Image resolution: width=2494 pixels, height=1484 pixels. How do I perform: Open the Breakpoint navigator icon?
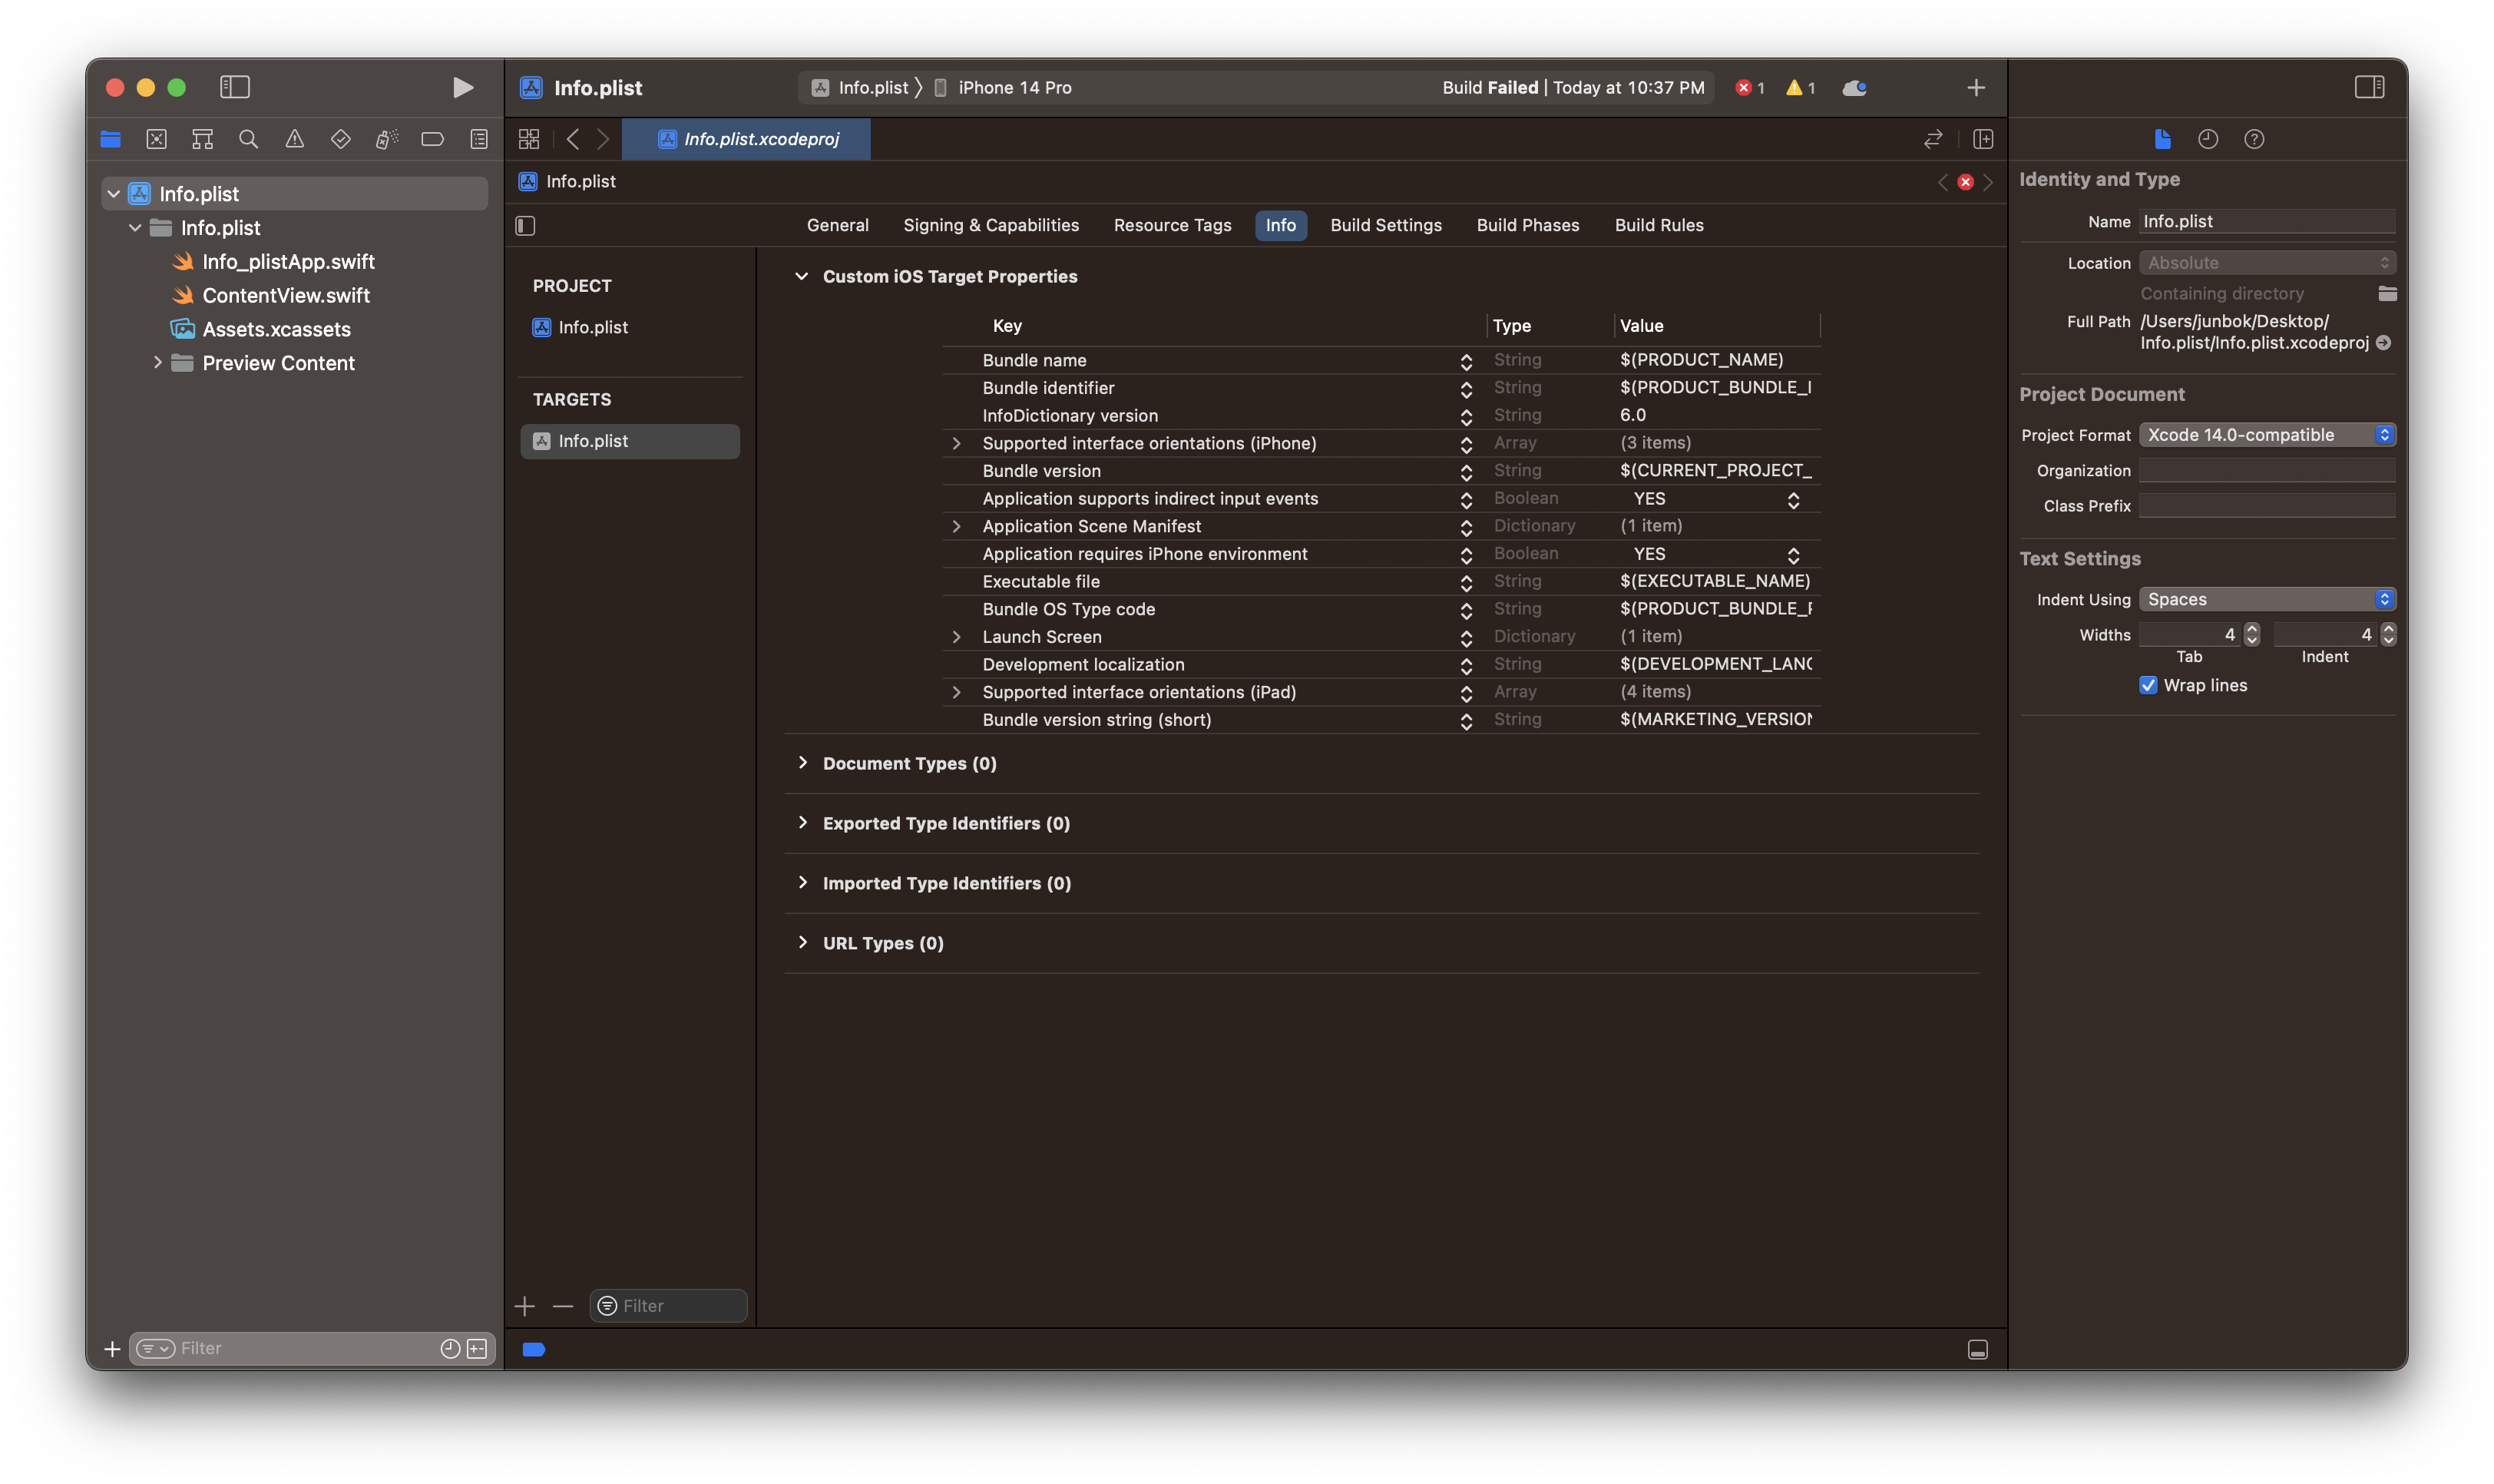coord(432,139)
